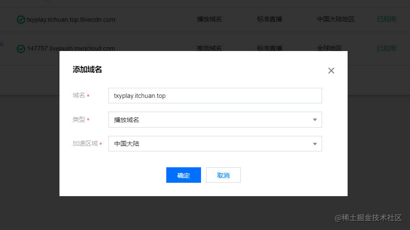The height and width of the screenshot is (230, 410).
Task: Click 标准直播 in the txyplay row
Action: 269,19
